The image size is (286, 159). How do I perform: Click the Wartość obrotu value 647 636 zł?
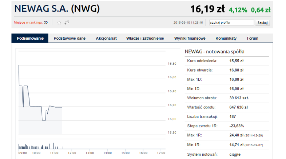click(x=239, y=107)
